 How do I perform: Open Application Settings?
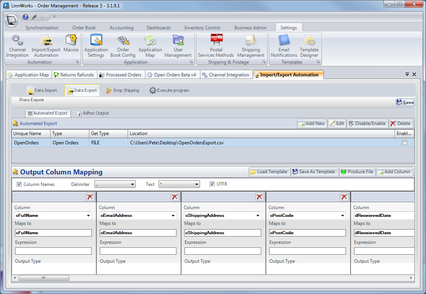pos(96,46)
